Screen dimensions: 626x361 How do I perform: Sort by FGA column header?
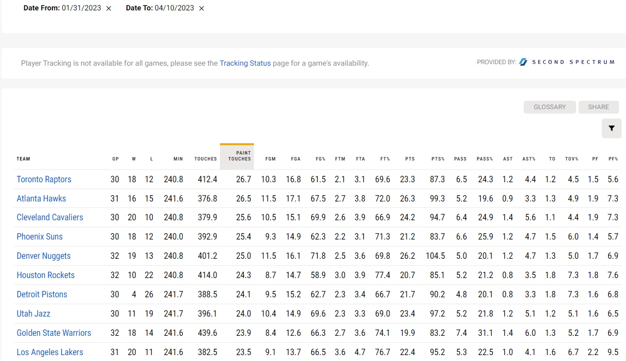[x=295, y=159]
